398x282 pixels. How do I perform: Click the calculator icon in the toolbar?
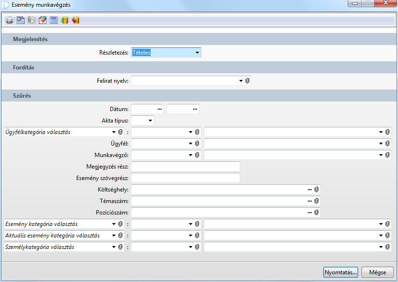pos(54,21)
